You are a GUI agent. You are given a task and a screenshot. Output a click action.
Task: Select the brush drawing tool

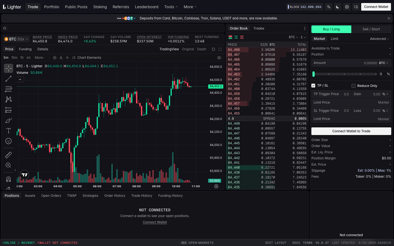coord(8,120)
